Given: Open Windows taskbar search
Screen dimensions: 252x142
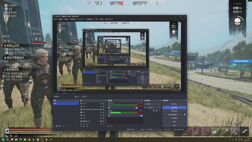Looking at the screenshot, I should coord(8,139).
